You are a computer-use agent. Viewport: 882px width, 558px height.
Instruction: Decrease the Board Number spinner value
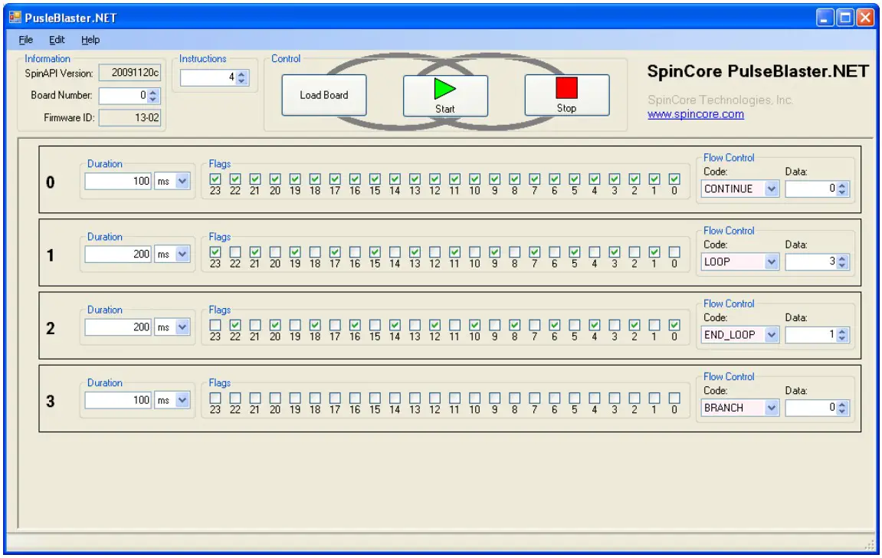[x=152, y=99]
